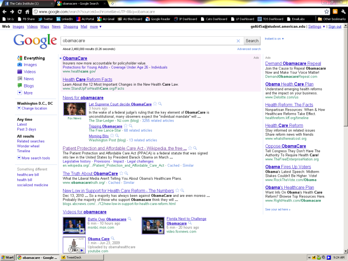Screen dimensions: 348x261
Task: Star the Morning Bits result
Action: (112, 136)
